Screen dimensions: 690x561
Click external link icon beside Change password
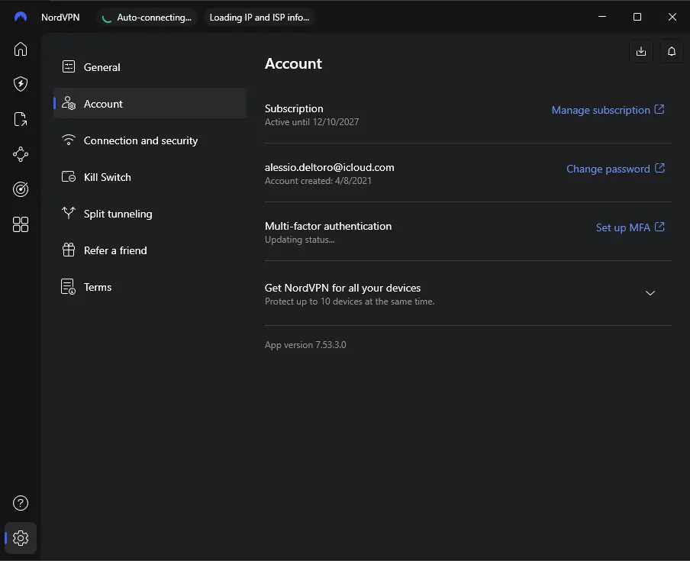coord(659,168)
